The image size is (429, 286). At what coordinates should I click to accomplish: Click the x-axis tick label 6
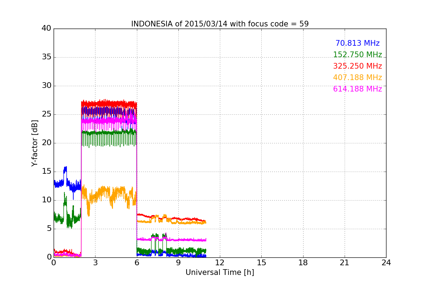point(137,263)
